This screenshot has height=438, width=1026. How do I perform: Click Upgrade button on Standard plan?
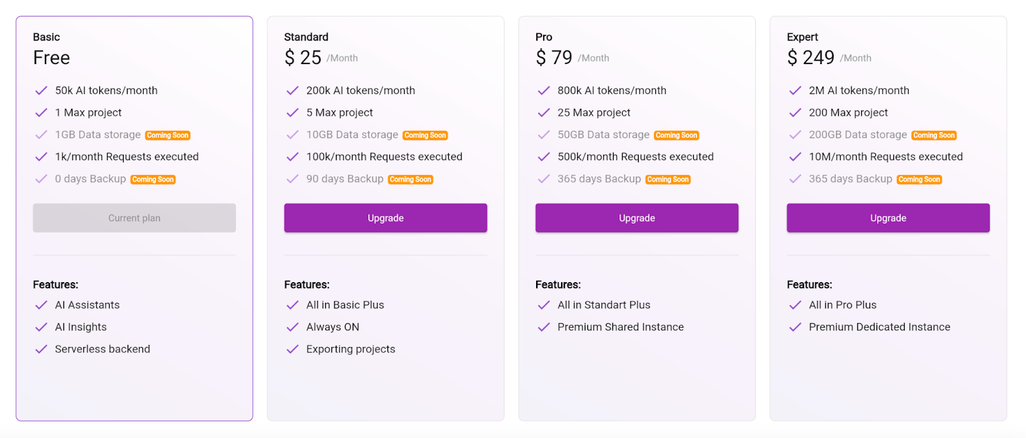[385, 218]
